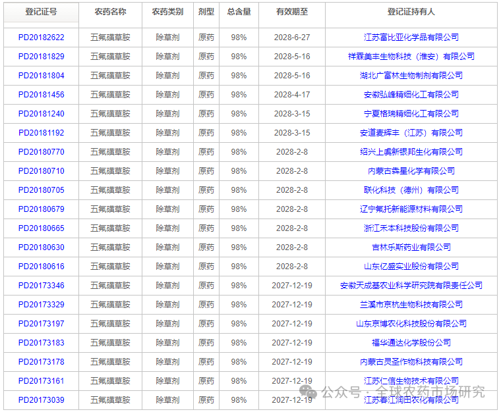Select 2027-12-19 in PD20173346 row
The width and height of the screenshot is (501, 412).
click(x=292, y=286)
